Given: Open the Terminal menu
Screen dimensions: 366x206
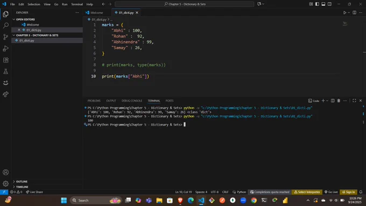Looking at the screenshot, I should pos(77,4).
